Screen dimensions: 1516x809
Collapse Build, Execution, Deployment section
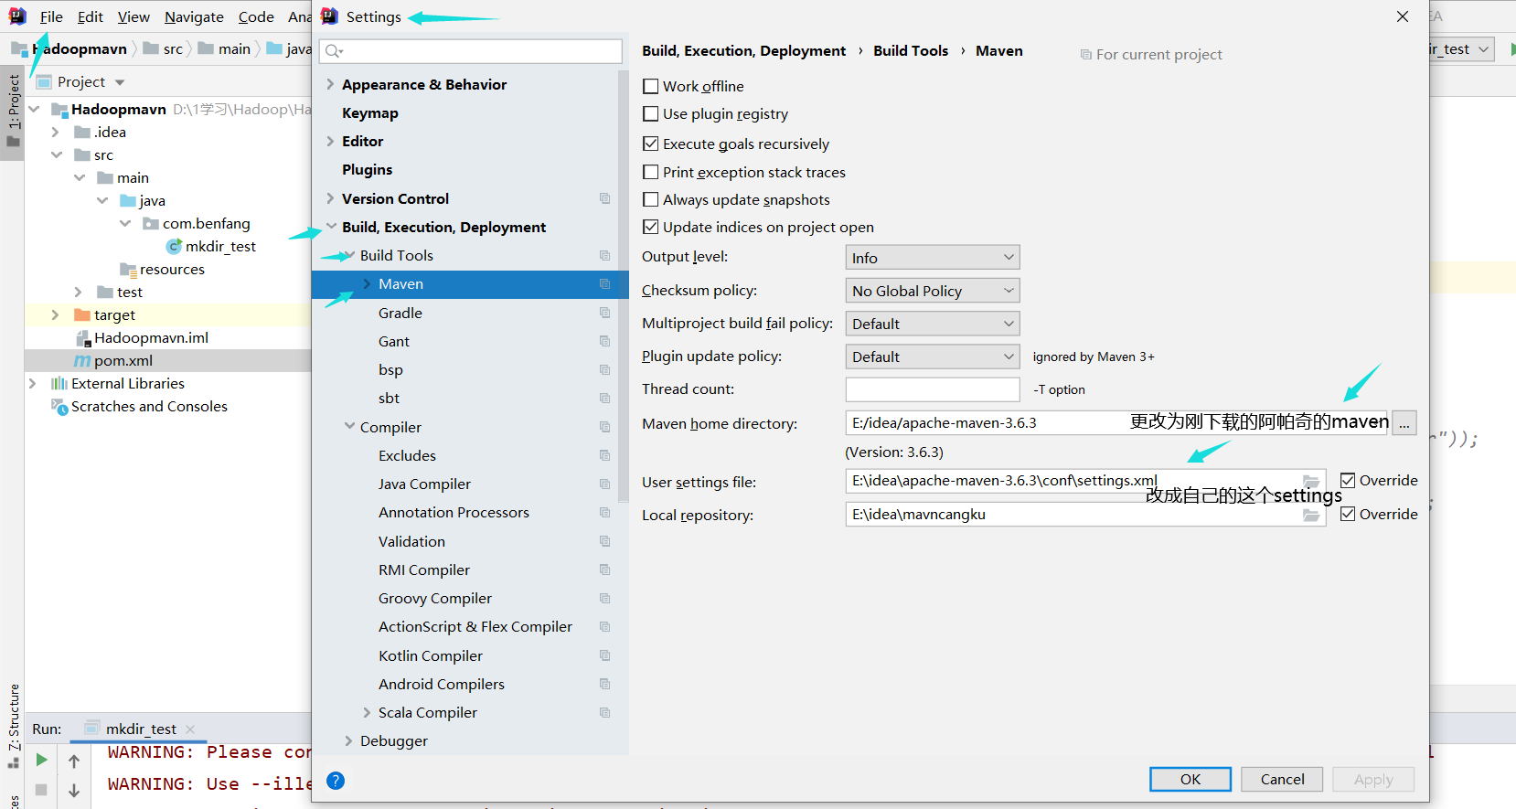[330, 227]
